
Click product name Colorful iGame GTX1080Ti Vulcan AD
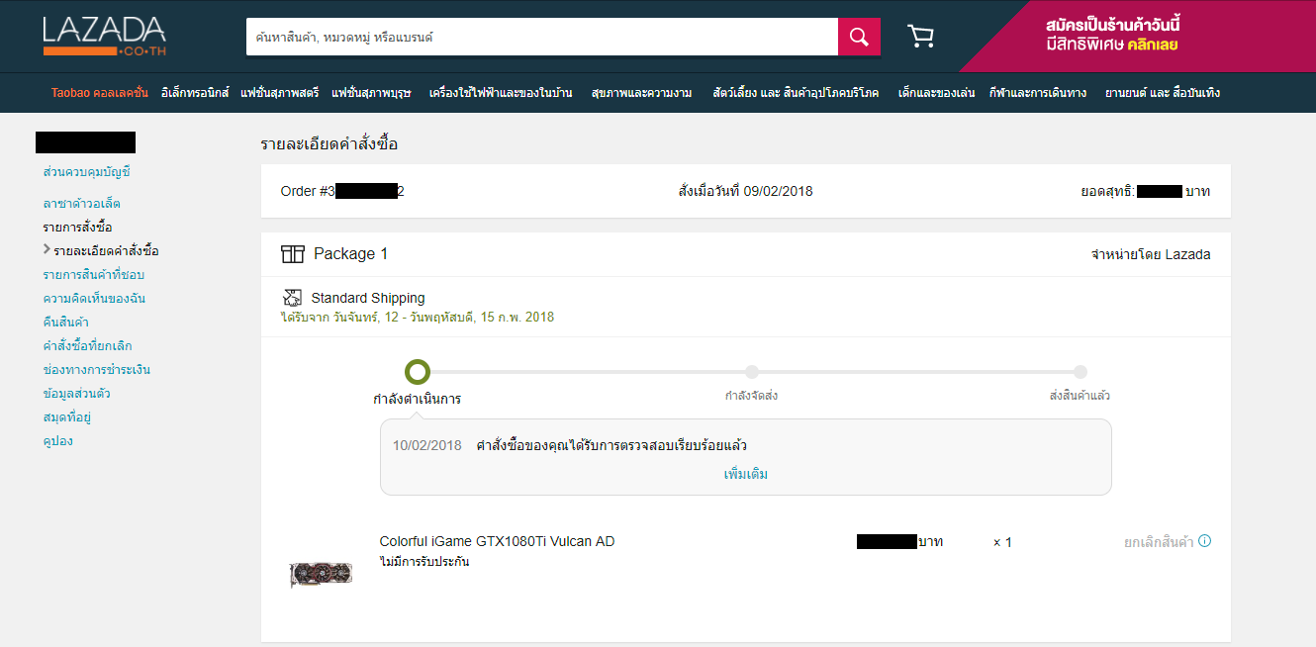point(497,541)
